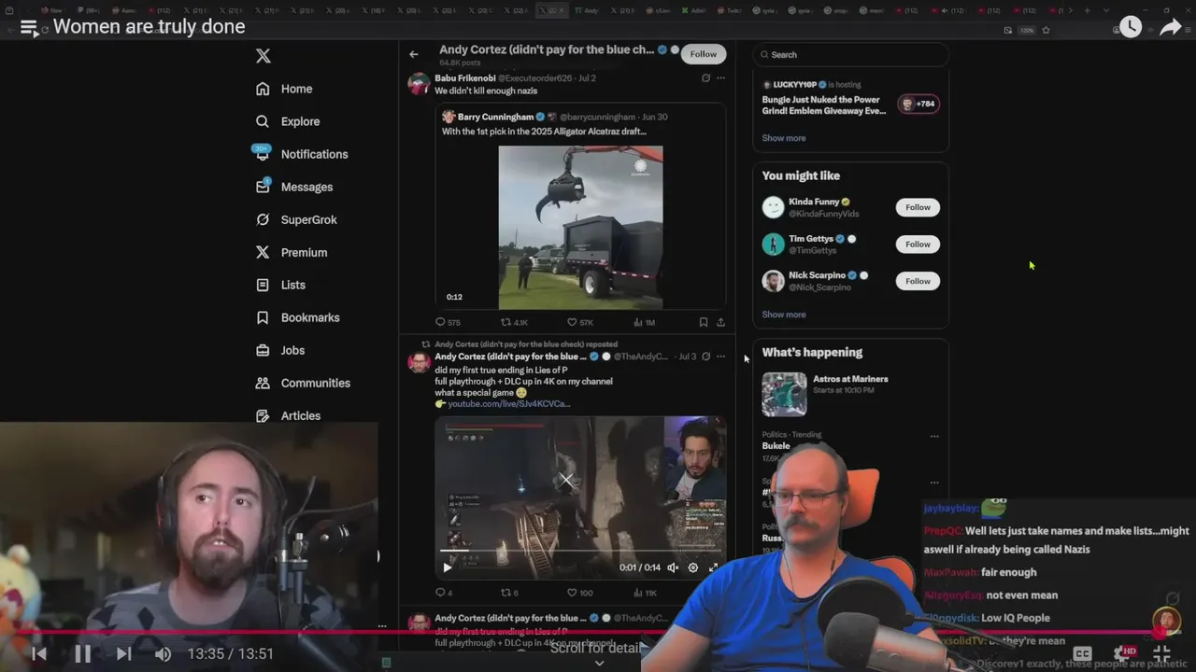Click the Communities people icon
This screenshot has height=672, width=1196.
click(263, 383)
